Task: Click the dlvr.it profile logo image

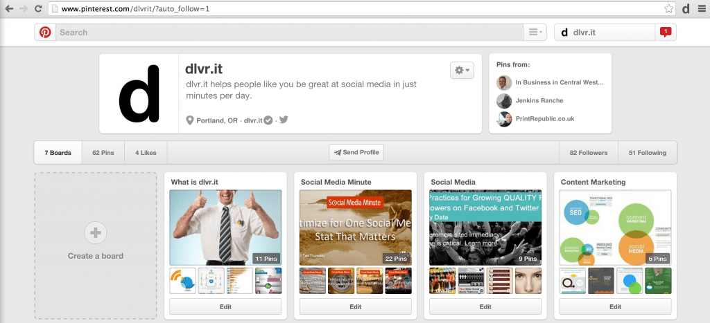Action: click(139, 93)
